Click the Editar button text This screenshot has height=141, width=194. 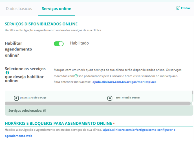(x=186, y=8)
